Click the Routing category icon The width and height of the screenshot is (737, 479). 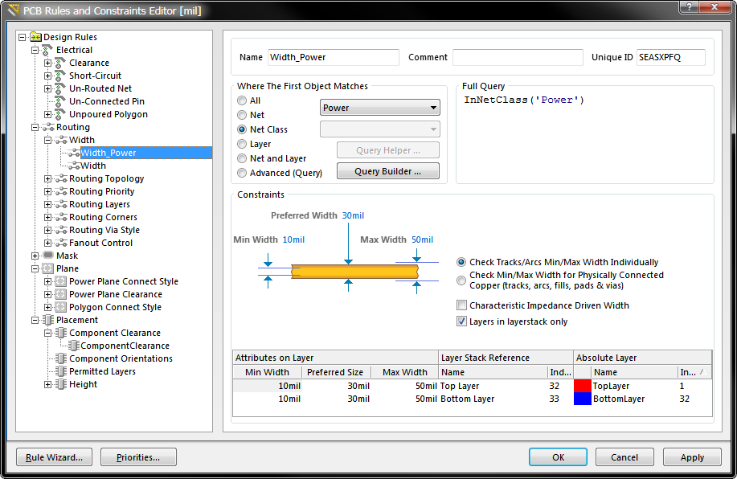(48, 127)
